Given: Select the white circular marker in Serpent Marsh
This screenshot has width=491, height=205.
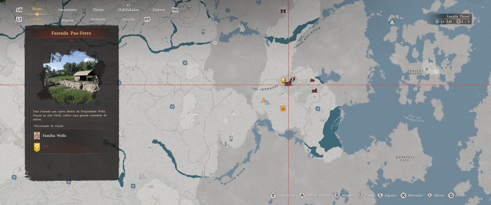Looking at the screenshot, I should (x=435, y=72).
